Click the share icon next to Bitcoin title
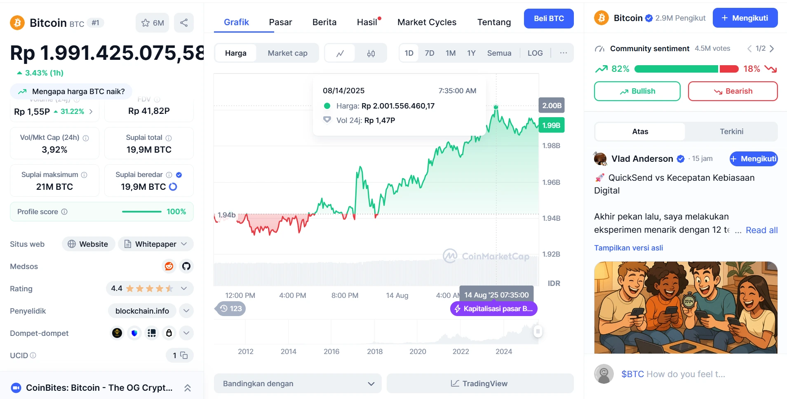Viewport: 787px width, 399px height. click(184, 23)
